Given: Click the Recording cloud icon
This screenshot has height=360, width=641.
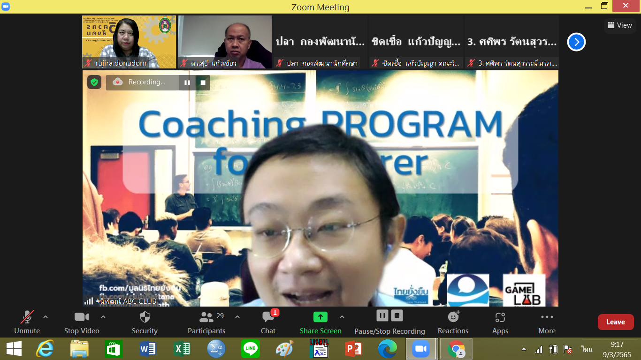Looking at the screenshot, I should coord(118,82).
